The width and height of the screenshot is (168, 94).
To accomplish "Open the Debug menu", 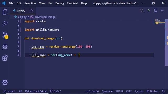I will coord(60,3).
